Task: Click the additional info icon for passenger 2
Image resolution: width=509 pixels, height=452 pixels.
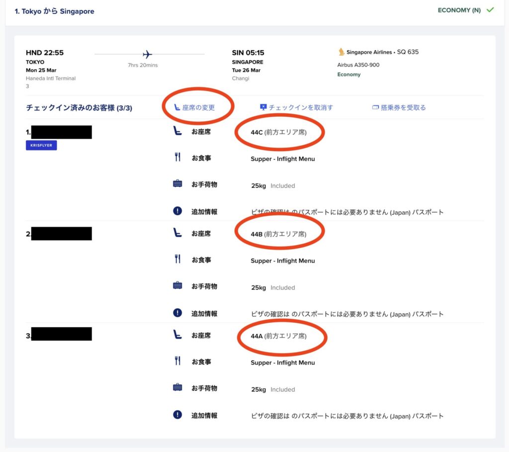Action: 177,313
